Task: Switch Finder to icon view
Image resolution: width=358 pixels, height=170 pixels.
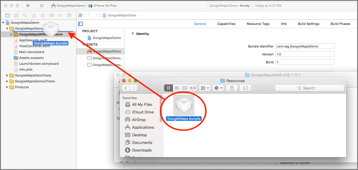Action: (169, 88)
